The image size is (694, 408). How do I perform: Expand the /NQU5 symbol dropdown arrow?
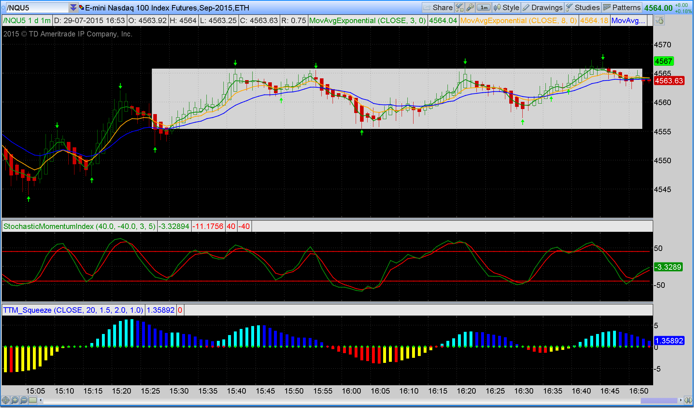(x=73, y=8)
